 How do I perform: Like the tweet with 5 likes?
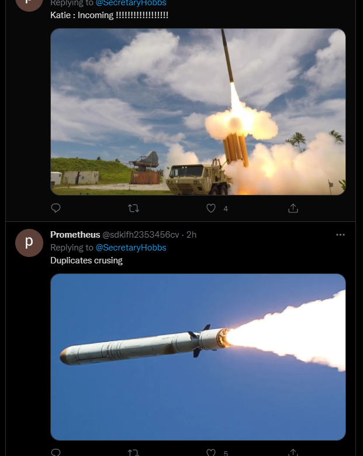pos(211,452)
